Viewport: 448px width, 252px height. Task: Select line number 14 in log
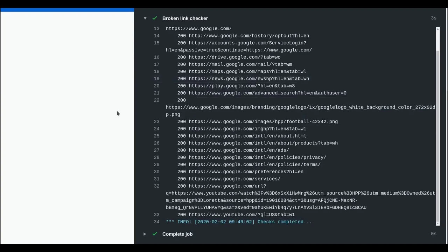tap(156, 36)
